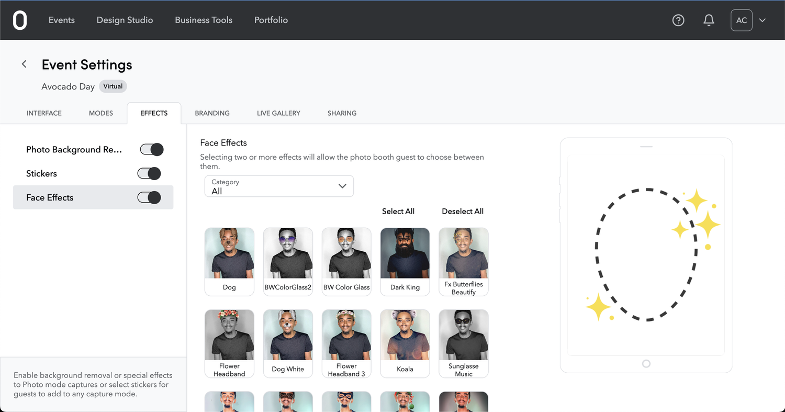Switch to the INTERFACE tab
This screenshot has width=785, height=412.
tap(44, 113)
